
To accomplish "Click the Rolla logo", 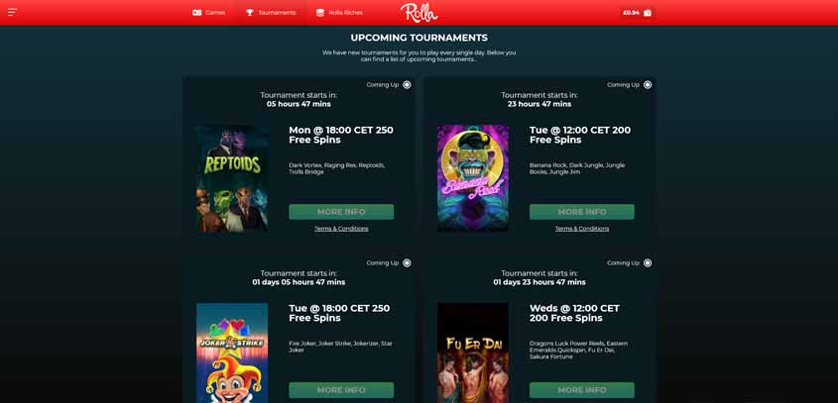I will [419, 12].
